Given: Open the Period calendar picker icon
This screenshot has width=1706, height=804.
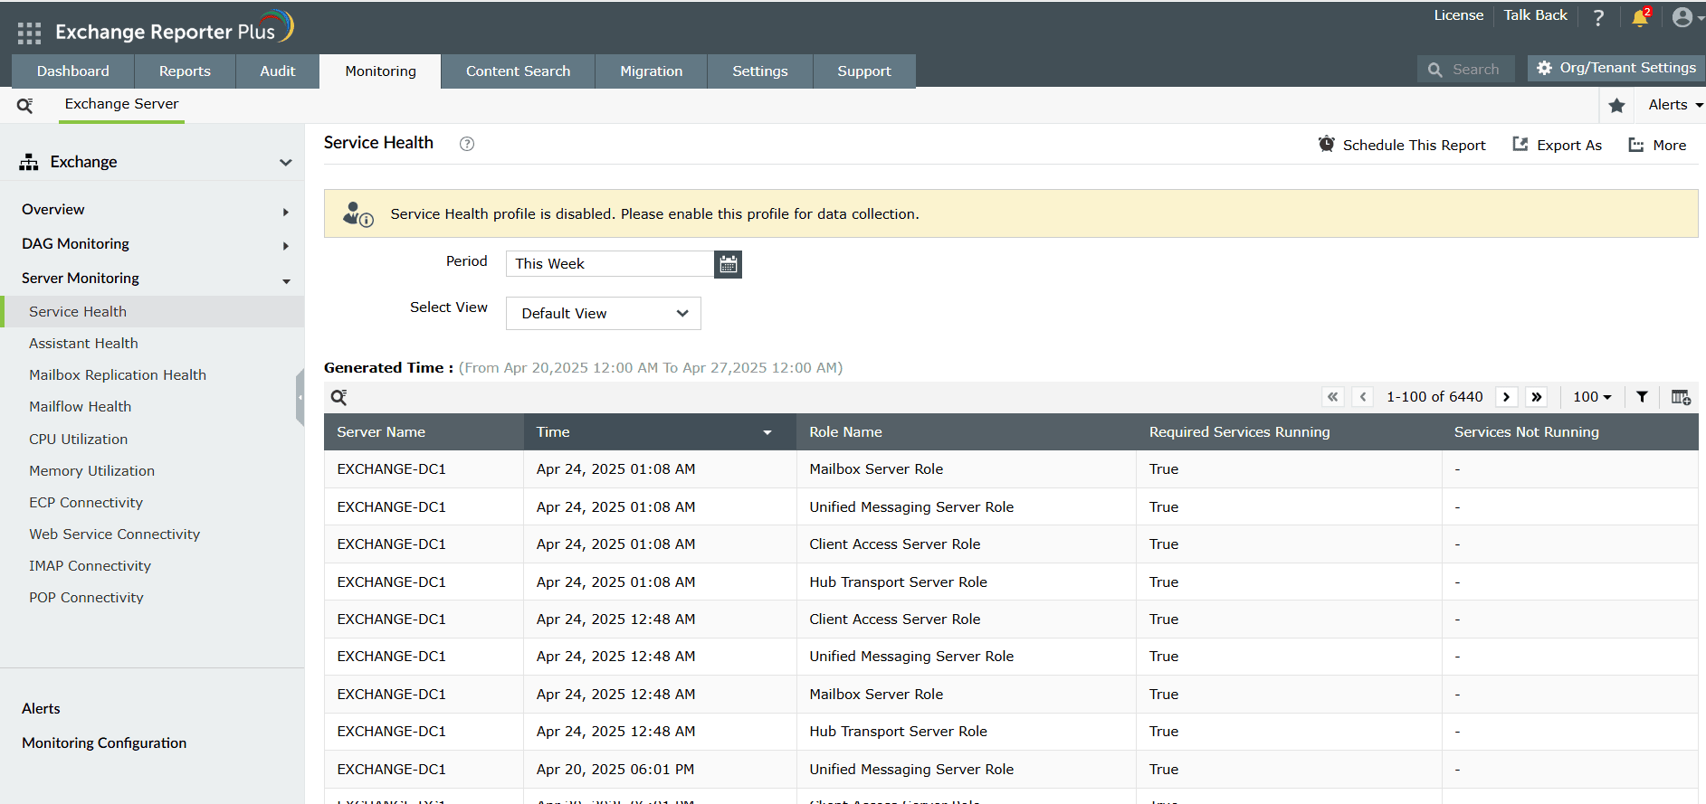Looking at the screenshot, I should 728,264.
